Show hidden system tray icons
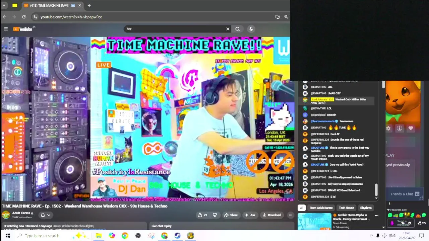Viewport: 429px width, 241px height. (371, 236)
